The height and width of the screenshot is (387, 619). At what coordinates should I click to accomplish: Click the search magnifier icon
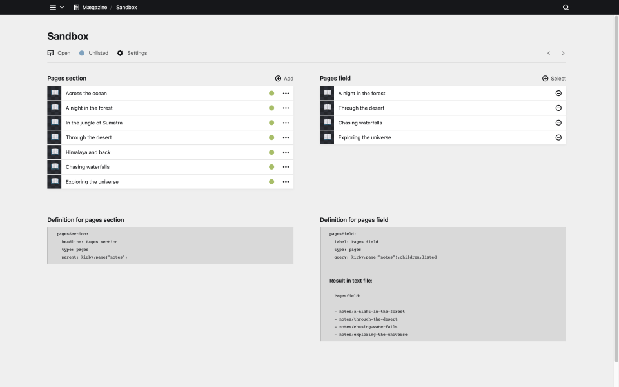tap(565, 7)
